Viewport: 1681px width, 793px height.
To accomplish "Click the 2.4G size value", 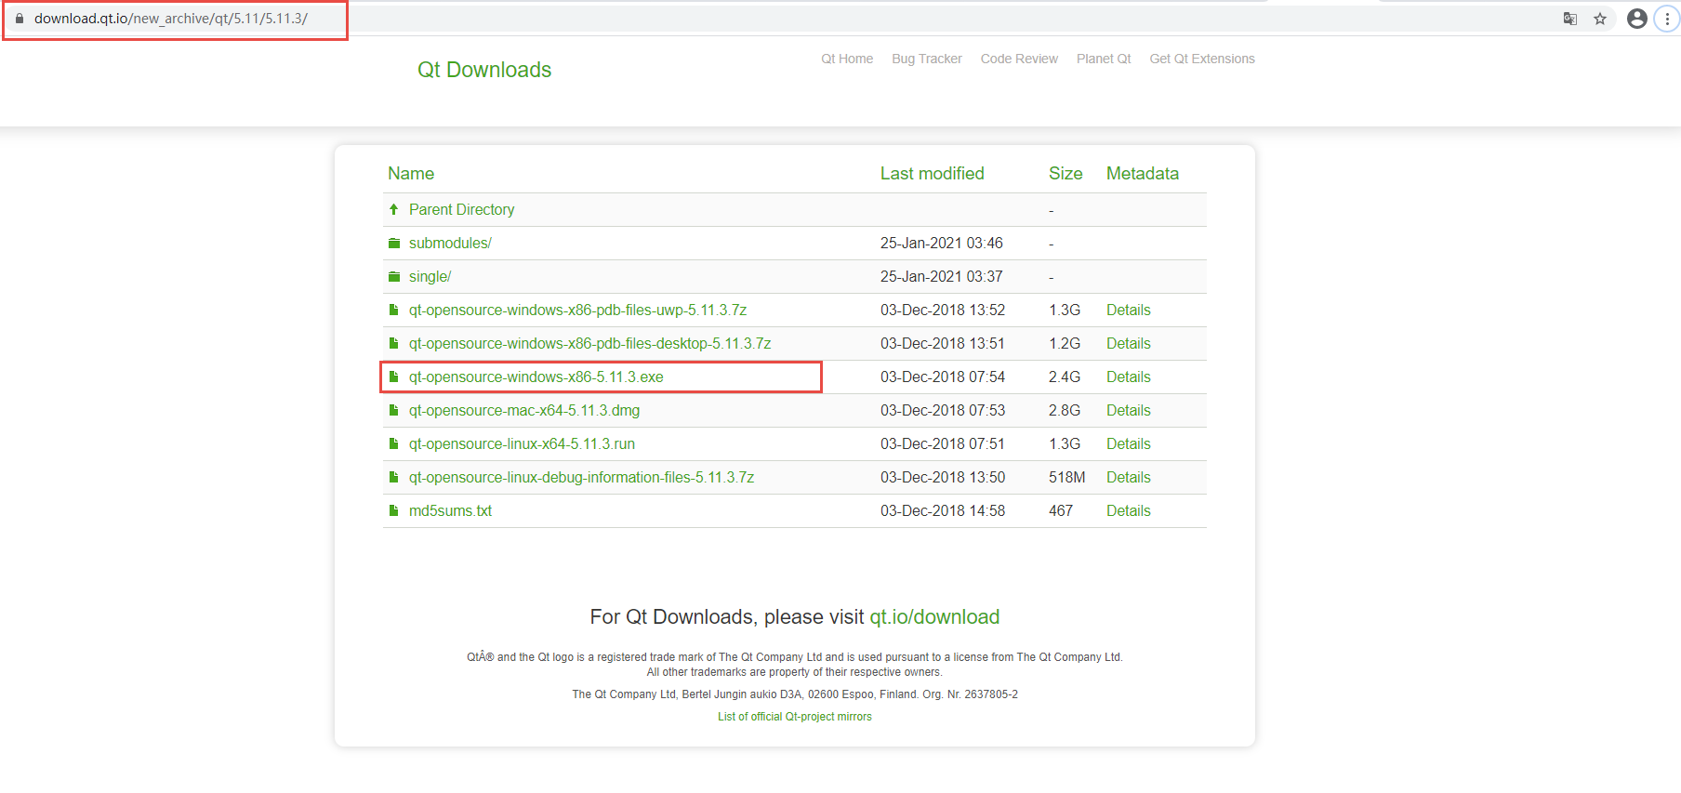I will 1065,377.
